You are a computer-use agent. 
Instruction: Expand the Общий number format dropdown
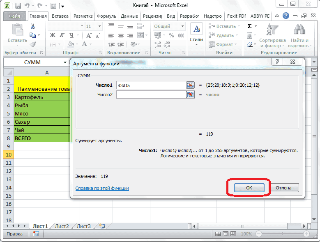182,26
